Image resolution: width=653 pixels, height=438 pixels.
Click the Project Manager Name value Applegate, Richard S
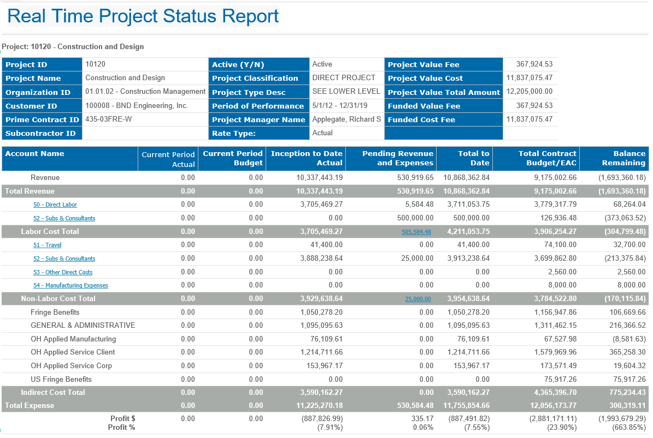point(346,119)
